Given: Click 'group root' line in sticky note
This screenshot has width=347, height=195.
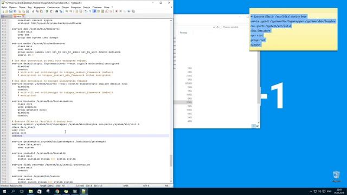Looking at the screenshot, I should (258, 40).
